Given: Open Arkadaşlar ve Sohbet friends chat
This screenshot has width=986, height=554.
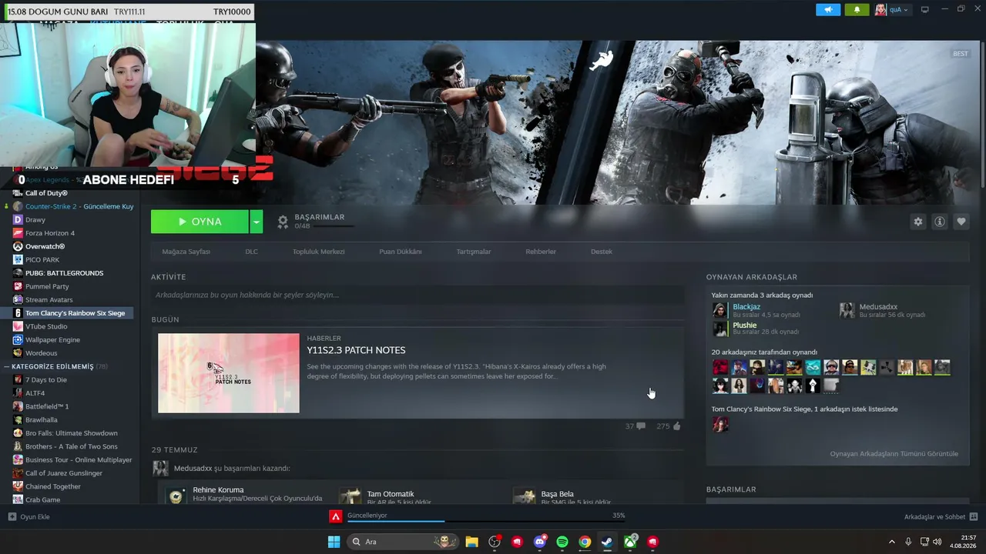Looking at the screenshot, I should pyautogui.click(x=941, y=517).
